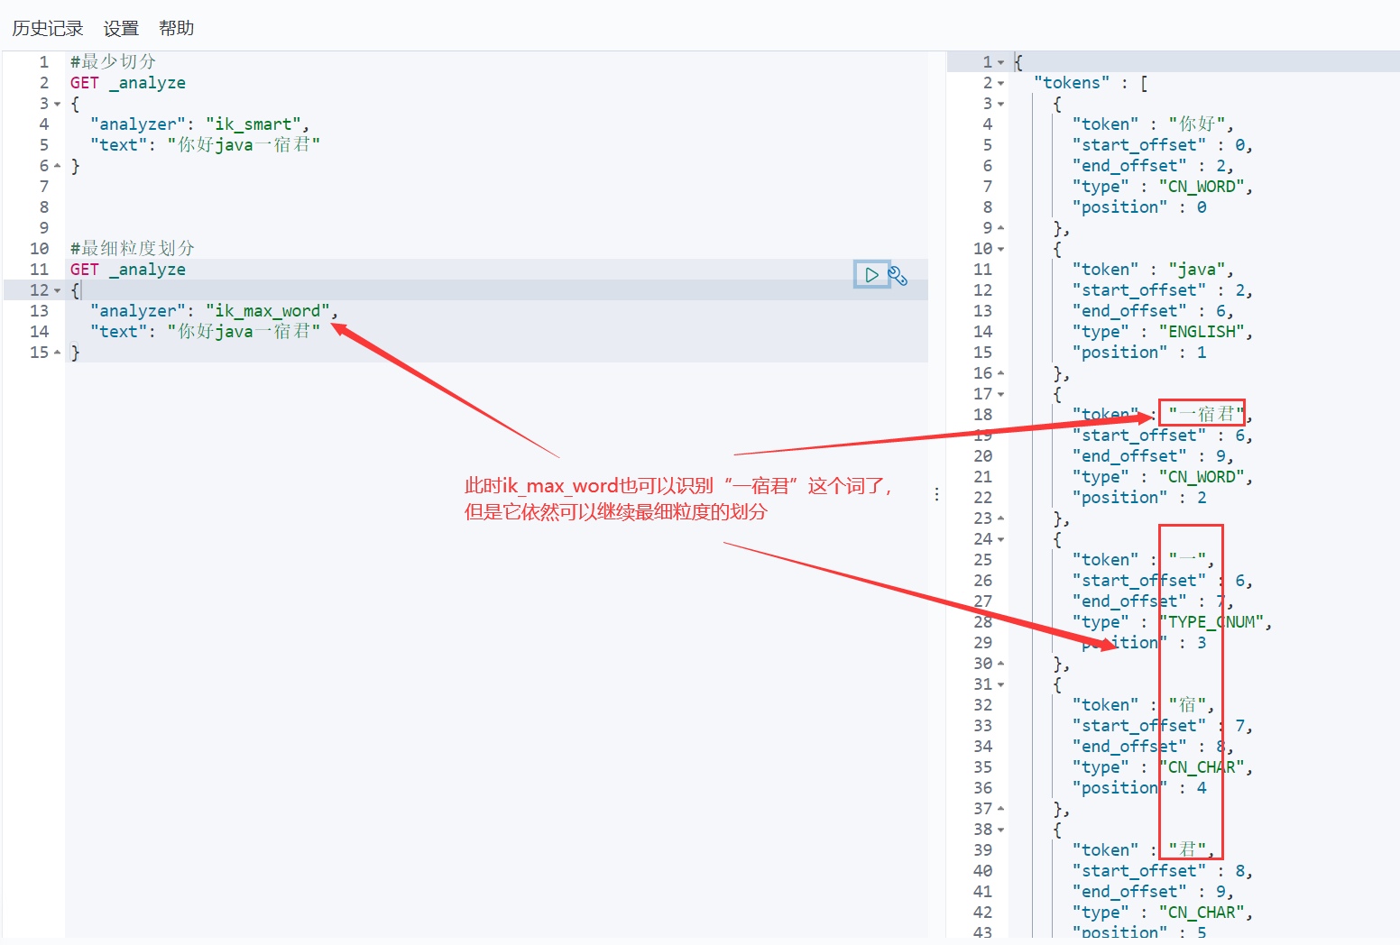Click output line number 21
Screen dimensions: 1400x945
[x=982, y=477]
